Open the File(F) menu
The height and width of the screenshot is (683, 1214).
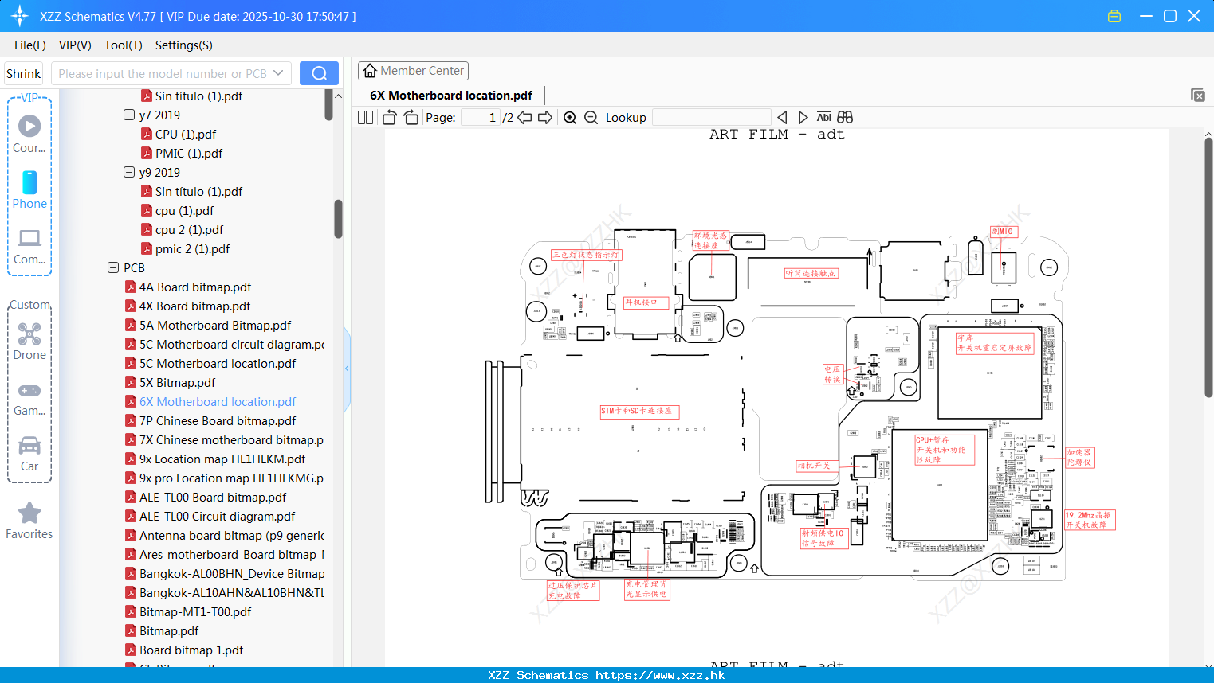[30, 45]
